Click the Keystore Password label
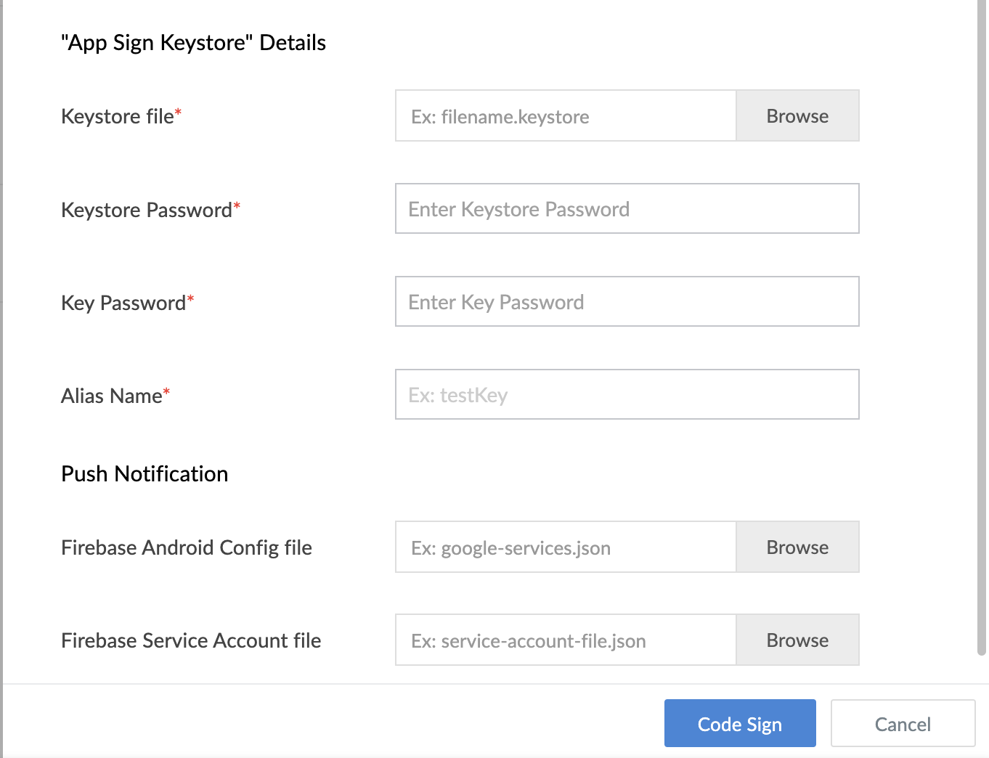Screen dimensions: 989x758 coord(150,210)
